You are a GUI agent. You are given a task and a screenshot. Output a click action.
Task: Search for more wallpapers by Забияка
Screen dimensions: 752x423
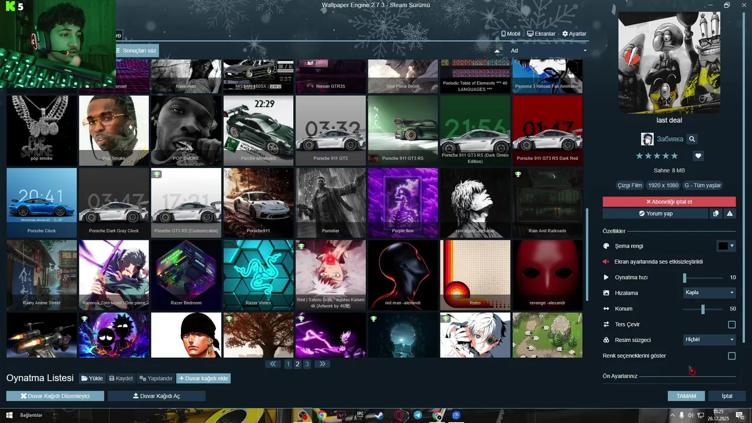[x=692, y=139]
